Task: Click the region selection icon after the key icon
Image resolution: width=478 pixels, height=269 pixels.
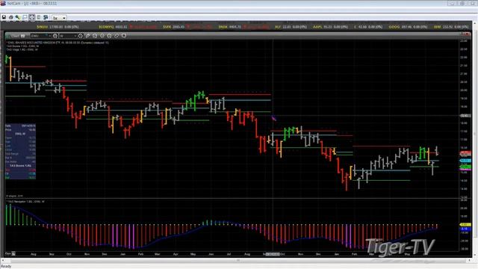Action: pyautogui.click(x=25, y=17)
